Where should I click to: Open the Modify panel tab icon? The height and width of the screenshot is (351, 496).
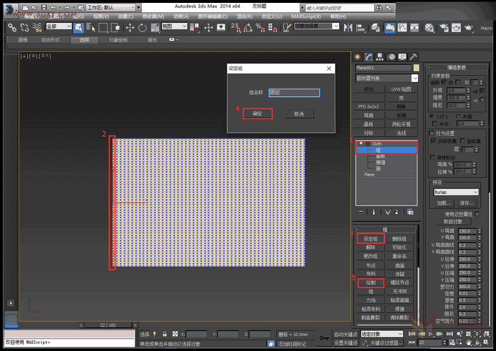(369, 56)
